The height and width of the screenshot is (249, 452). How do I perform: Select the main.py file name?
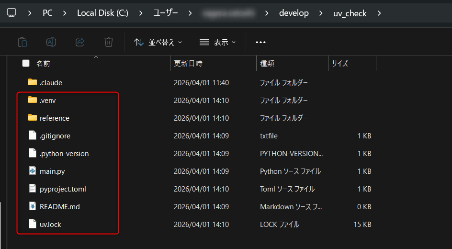tap(52, 171)
